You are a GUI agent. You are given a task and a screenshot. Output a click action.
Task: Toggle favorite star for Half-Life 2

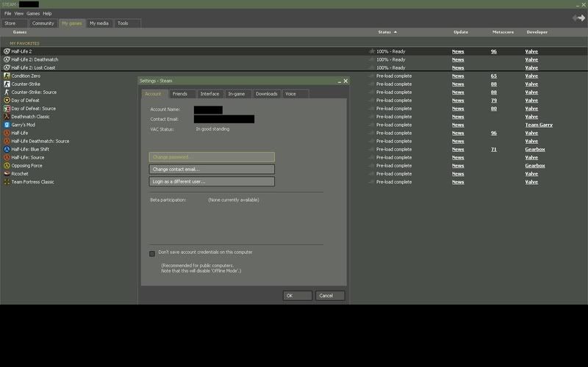(x=372, y=51)
